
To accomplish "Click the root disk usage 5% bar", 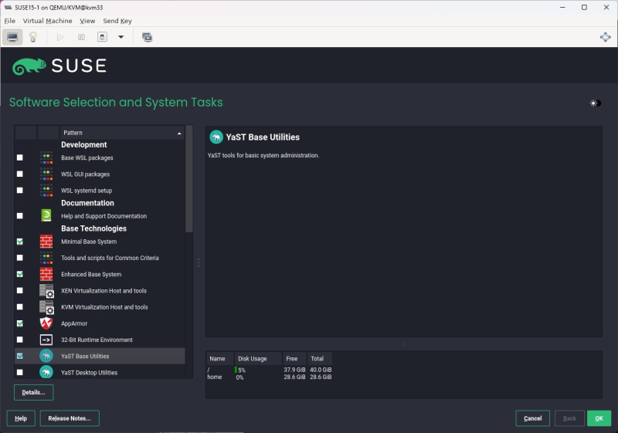I will point(236,370).
